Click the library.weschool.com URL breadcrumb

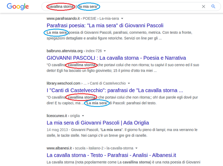[x=86, y=83]
